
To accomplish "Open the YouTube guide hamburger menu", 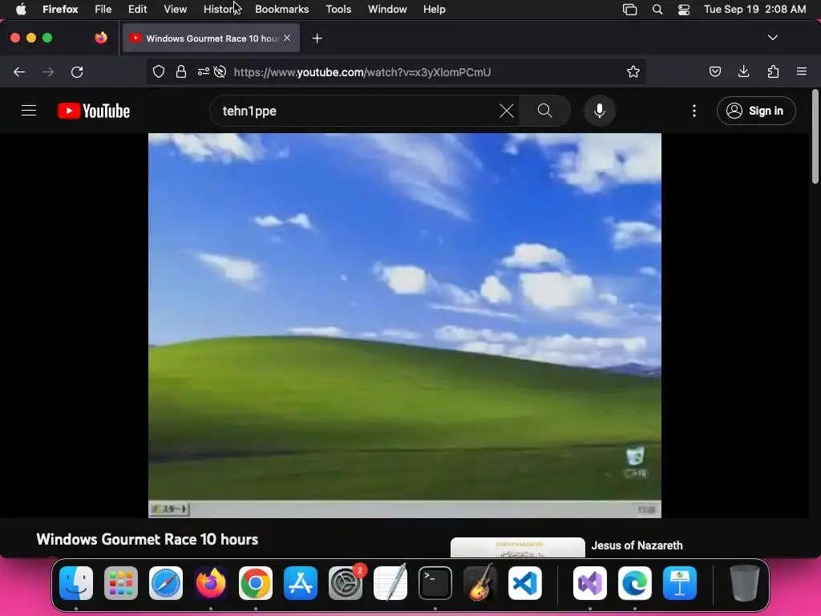I will (29, 111).
